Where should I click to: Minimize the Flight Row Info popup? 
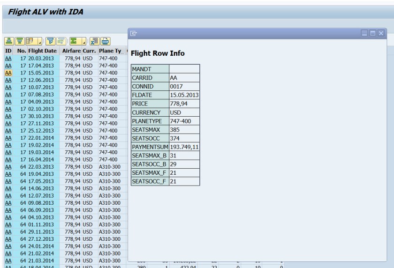pyautogui.click(x=364, y=33)
